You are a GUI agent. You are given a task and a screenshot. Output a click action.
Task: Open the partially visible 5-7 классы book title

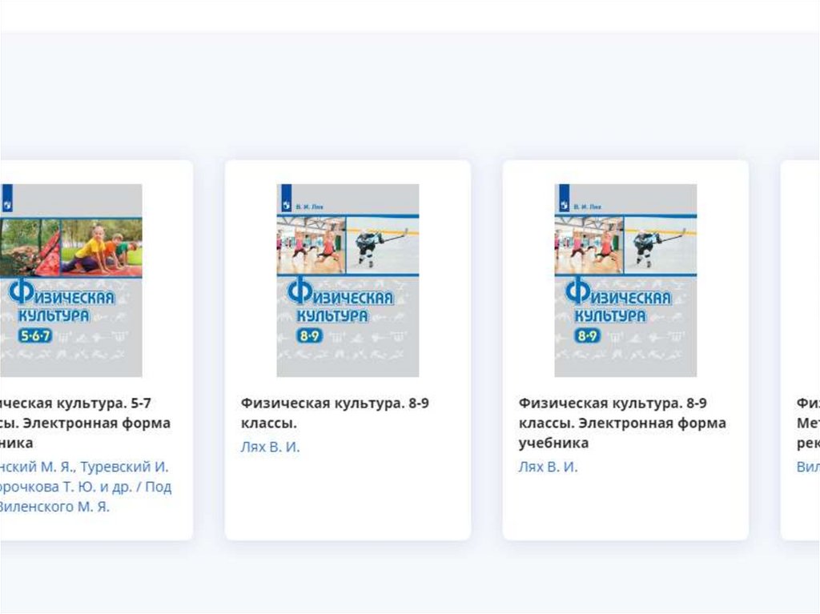(85, 423)
